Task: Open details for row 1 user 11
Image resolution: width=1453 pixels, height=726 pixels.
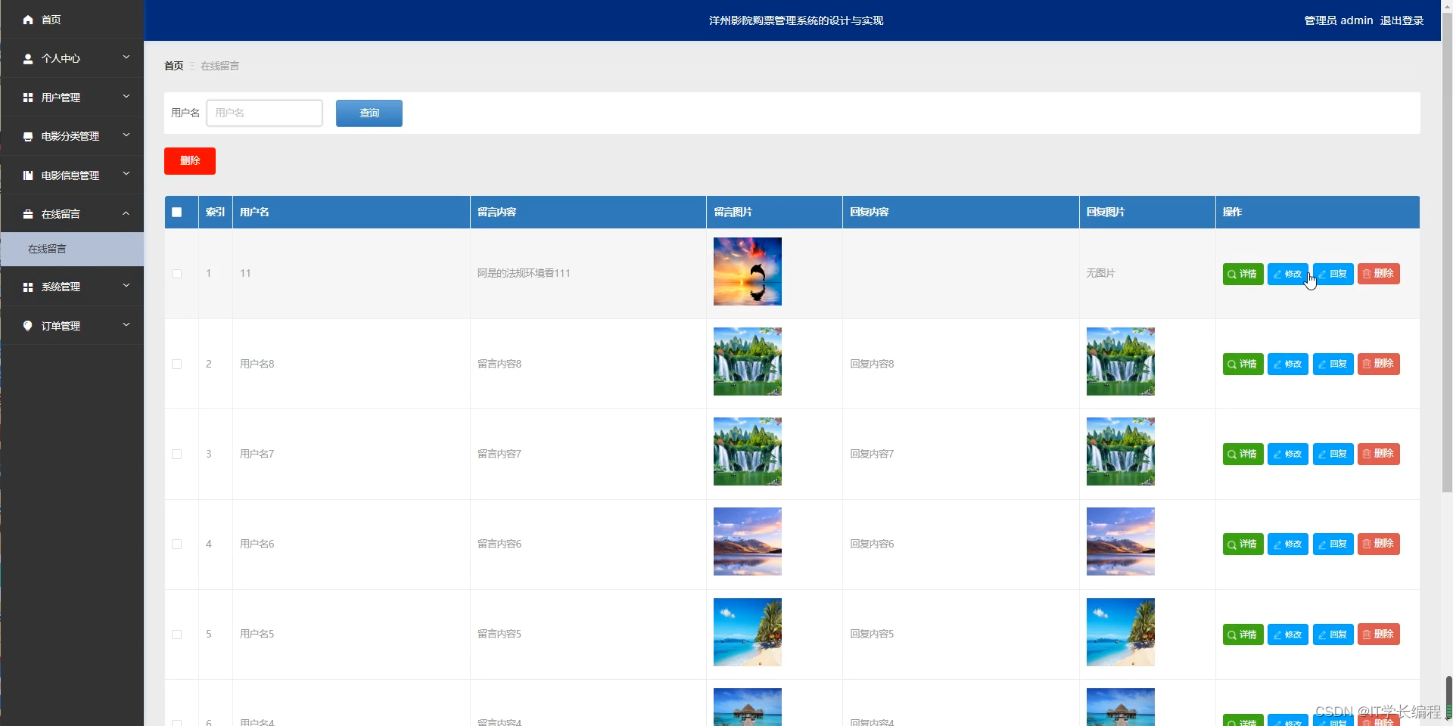Action: click(x=1243, y=274)
